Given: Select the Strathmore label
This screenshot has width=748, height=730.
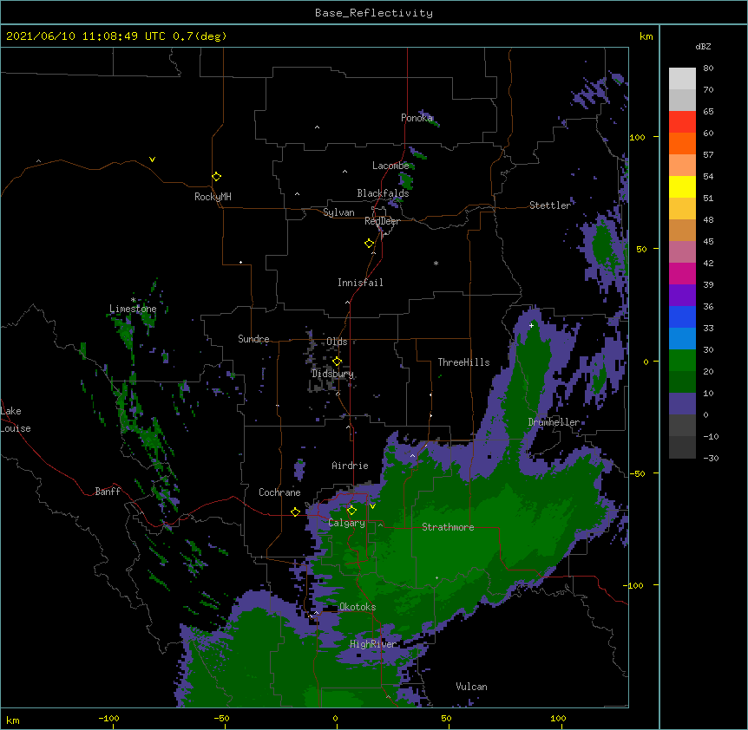Looking at the screenshot, I should coord(448,527).
